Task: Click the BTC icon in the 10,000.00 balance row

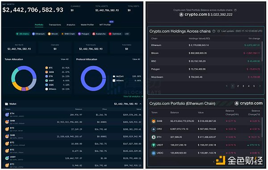Action: (7, 144)
